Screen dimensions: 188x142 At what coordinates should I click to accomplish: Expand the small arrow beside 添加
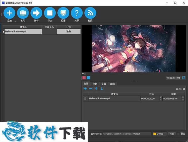[15, 22]
